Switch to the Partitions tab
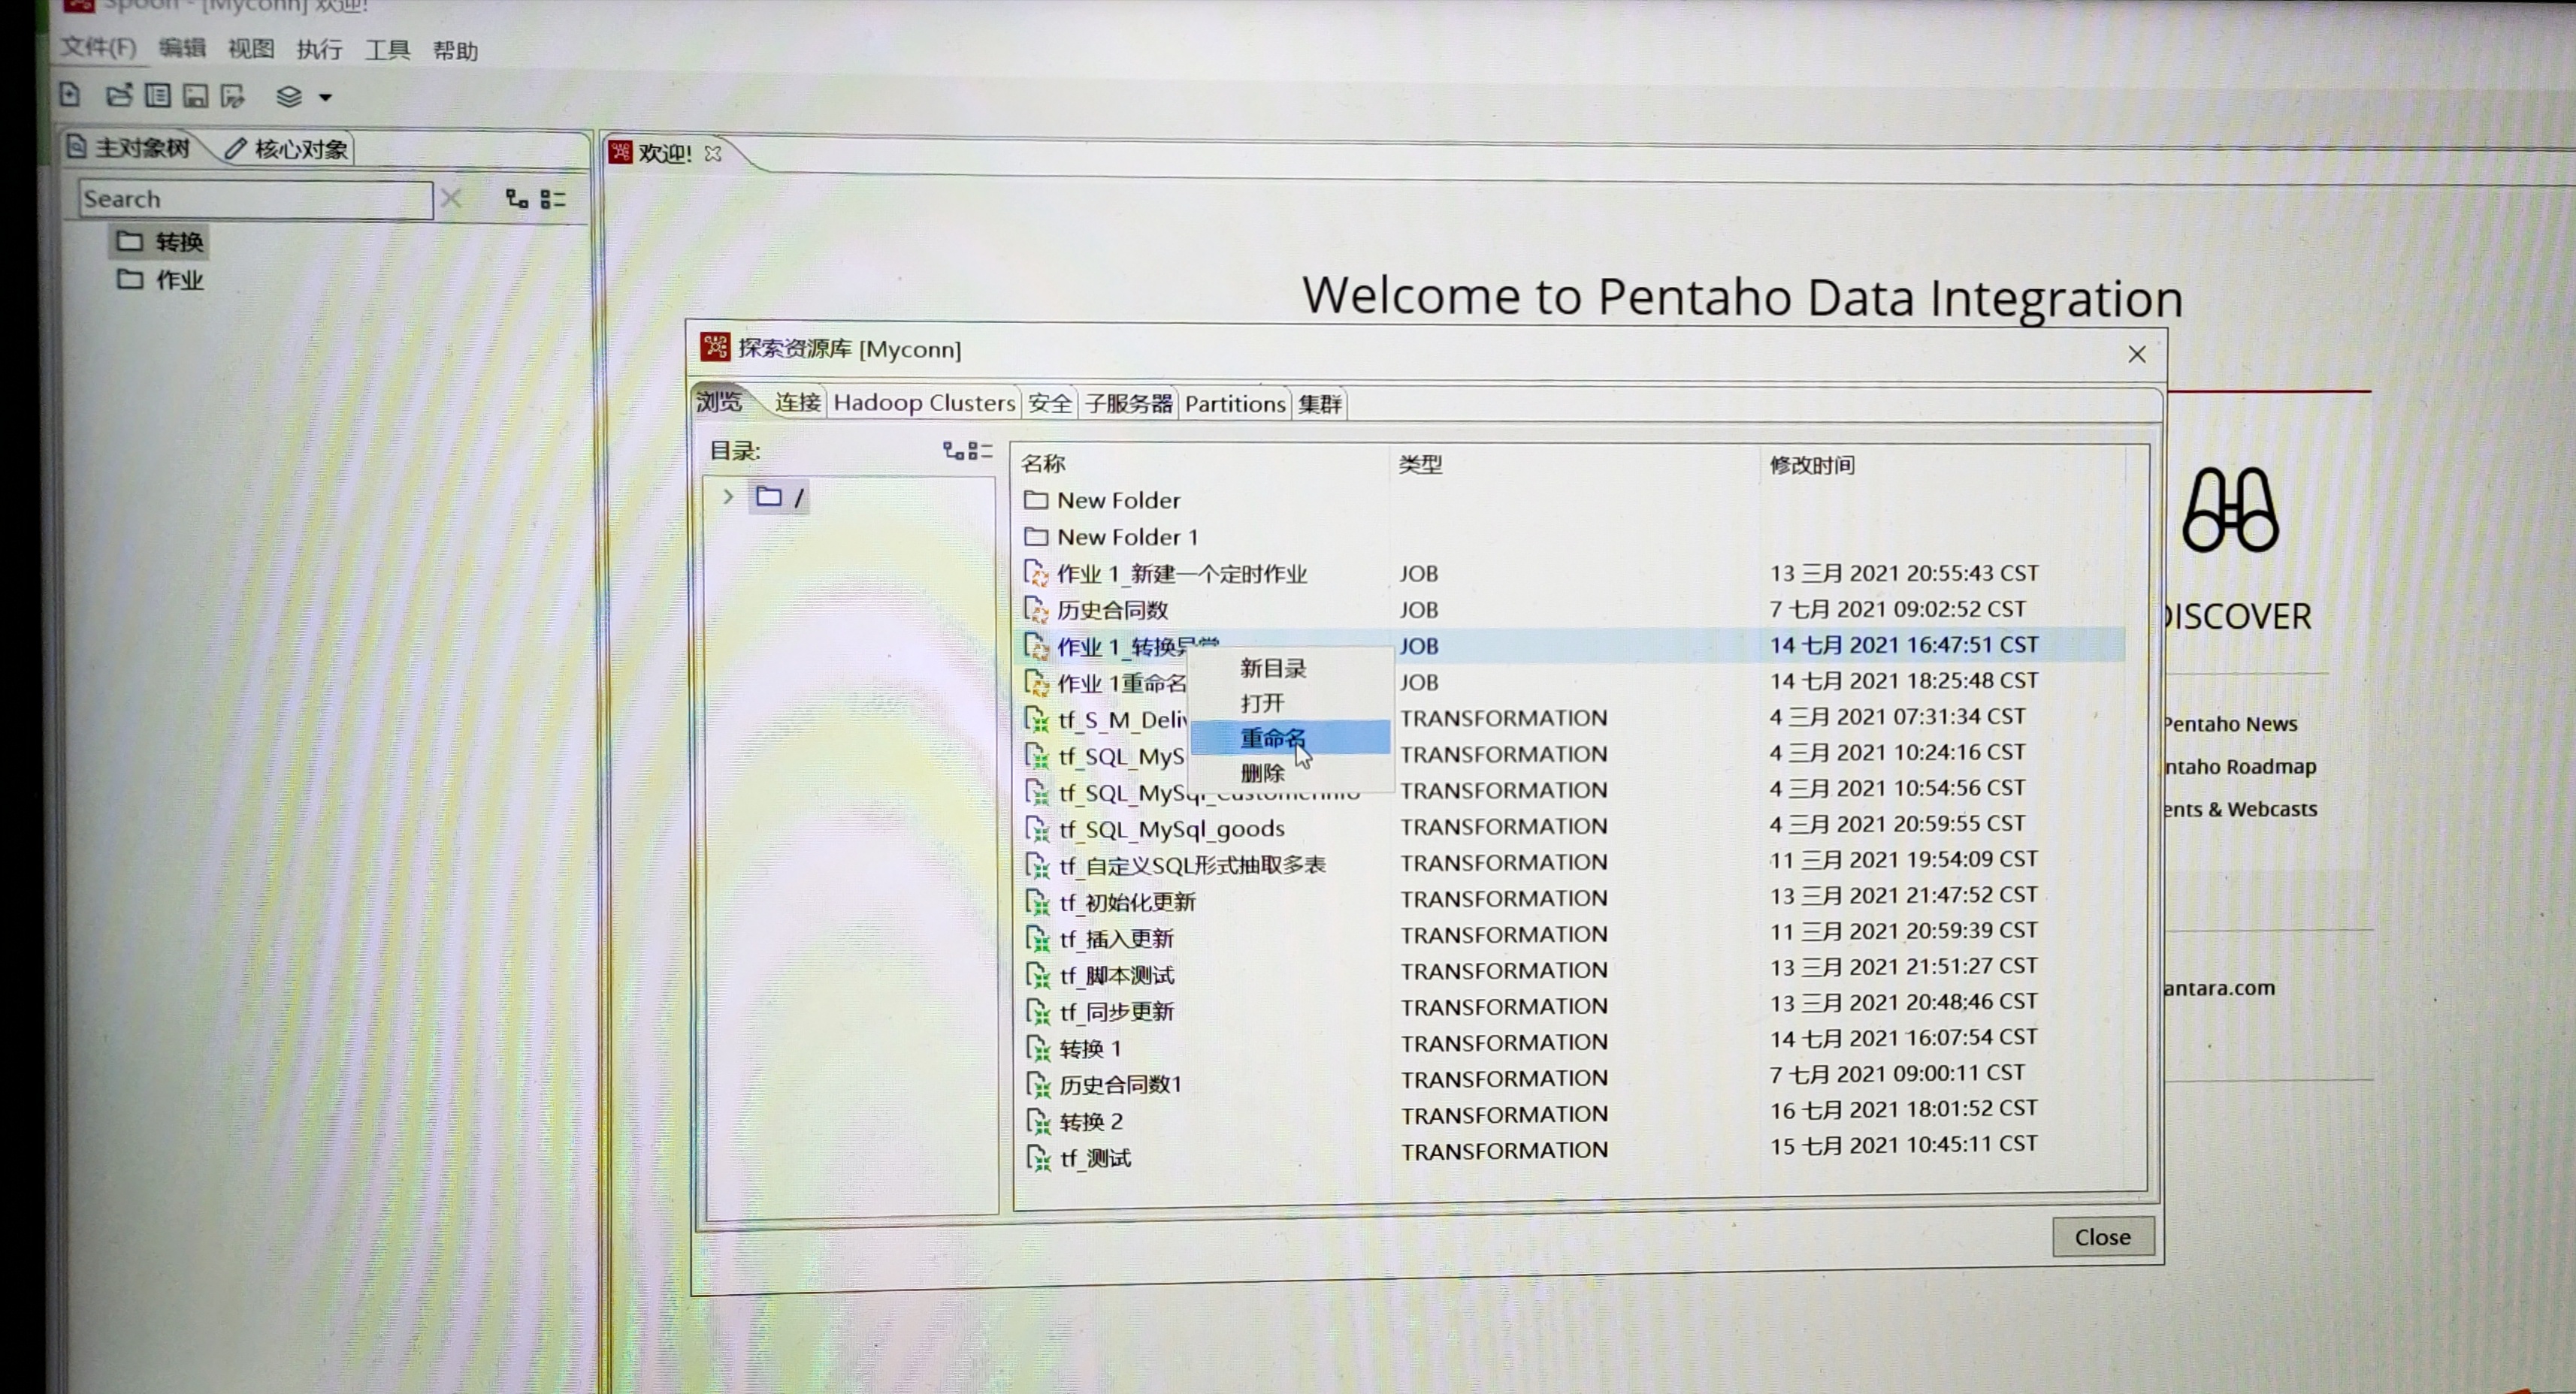 coord(1235,404)
